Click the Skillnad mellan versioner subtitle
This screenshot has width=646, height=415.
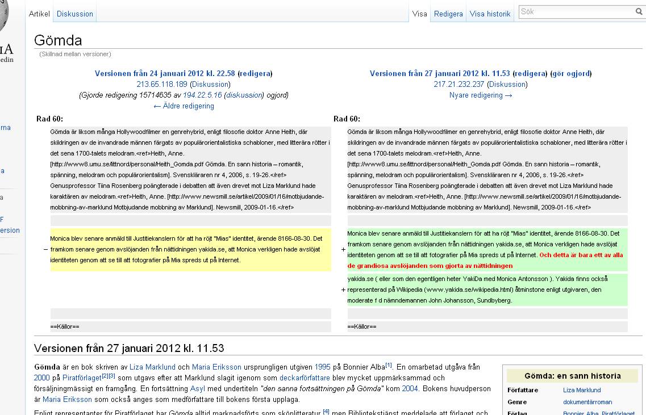(x=75, y=54)
